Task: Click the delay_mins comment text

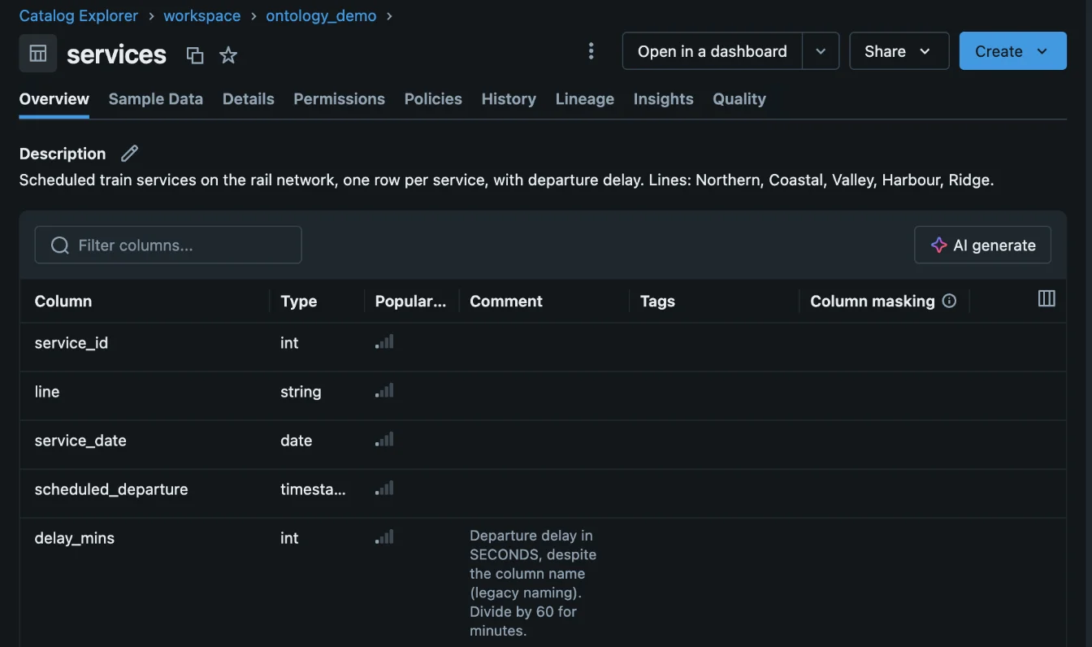Action: click(533, 583)
